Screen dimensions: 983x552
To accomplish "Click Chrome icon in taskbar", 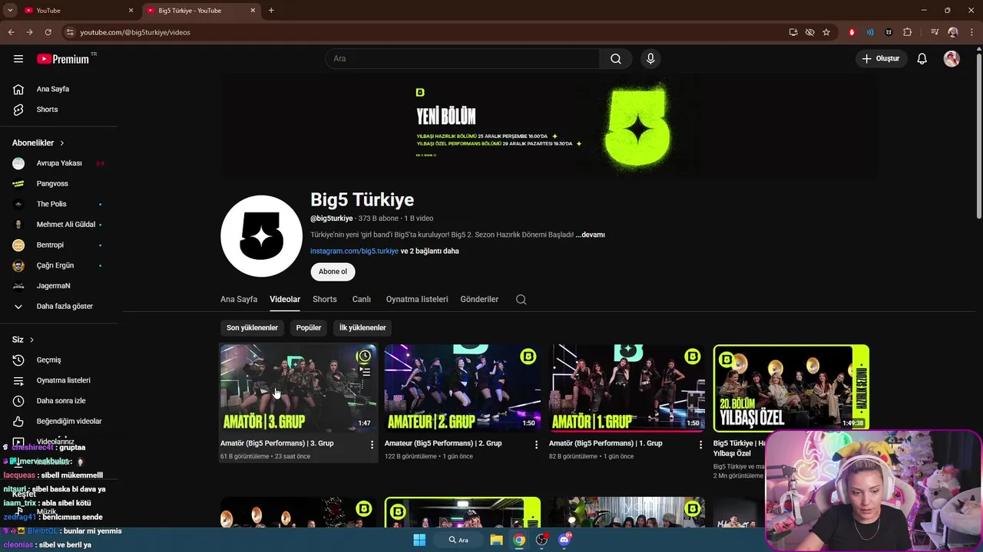I will point(519,540).
